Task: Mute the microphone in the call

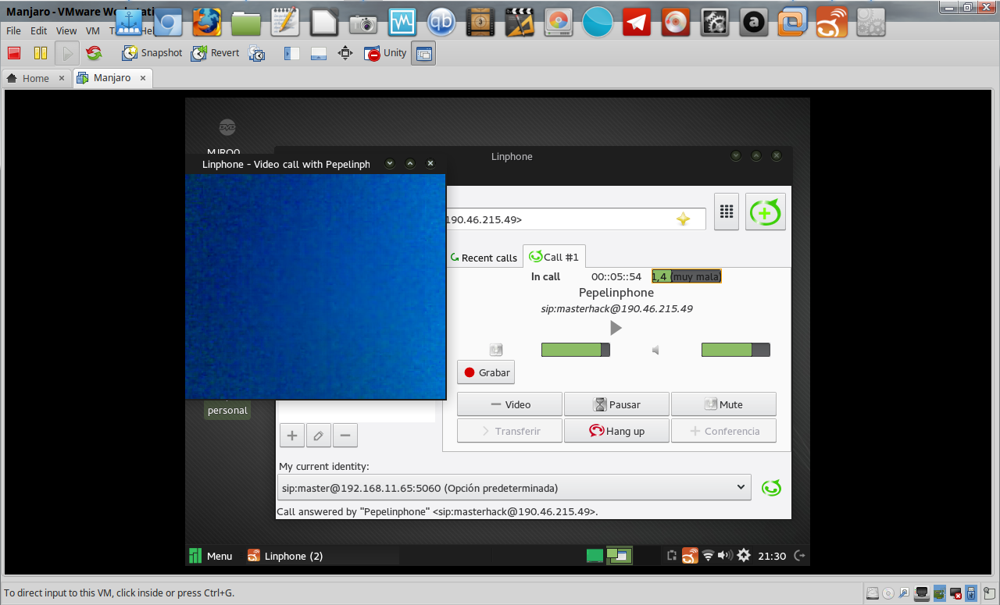Action: pyautogui.click(x=723, y=404)
